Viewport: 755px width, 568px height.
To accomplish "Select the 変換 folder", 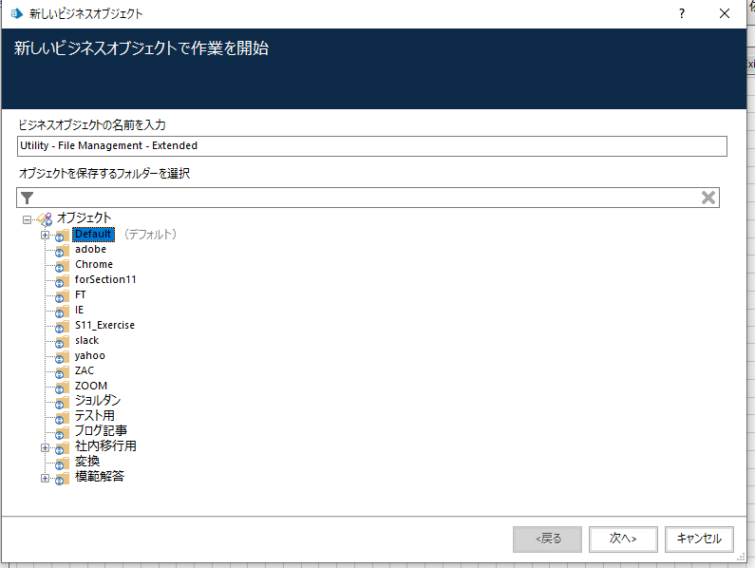I will (x=87, y=461).
